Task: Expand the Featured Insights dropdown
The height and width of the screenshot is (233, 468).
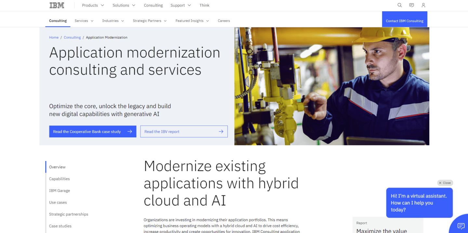Action: (x=192, y=21)
